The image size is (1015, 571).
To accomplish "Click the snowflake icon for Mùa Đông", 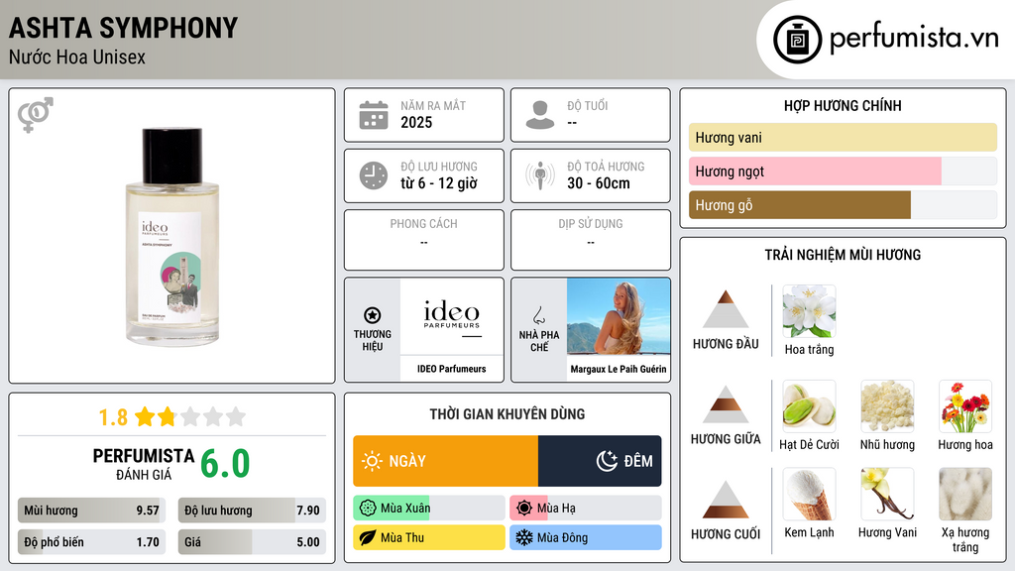I will (x=524, y=537).
